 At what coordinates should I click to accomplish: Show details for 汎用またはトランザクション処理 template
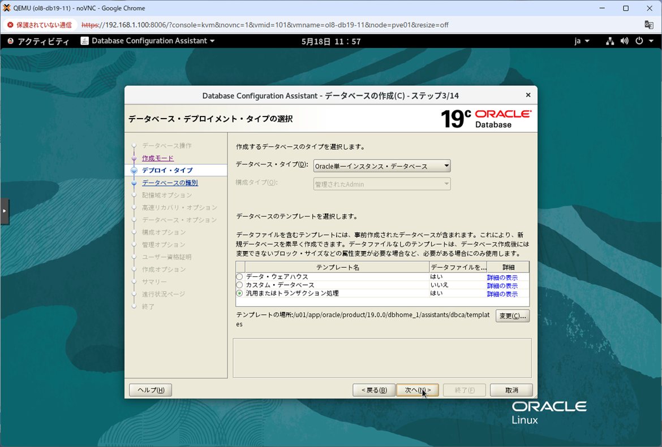[x=502, y=294]
